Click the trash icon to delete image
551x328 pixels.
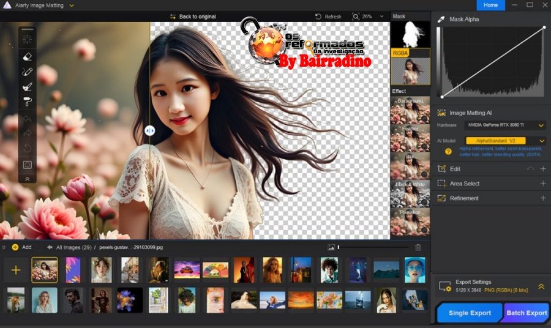(x=418, y=247)
